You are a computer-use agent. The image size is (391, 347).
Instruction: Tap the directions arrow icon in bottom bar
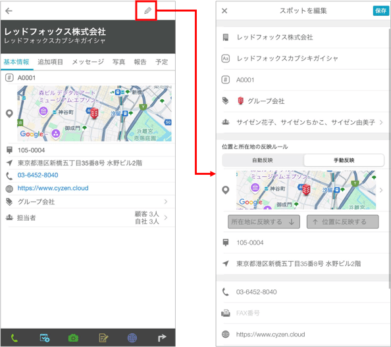click(x=162, y=338)
